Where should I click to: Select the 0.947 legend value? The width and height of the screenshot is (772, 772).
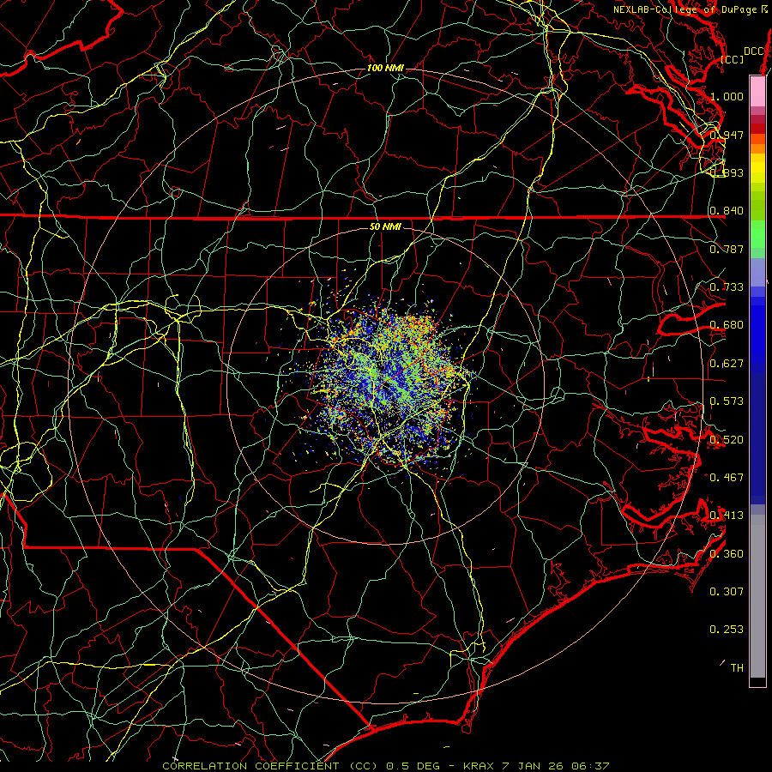[x=727, y=135]
